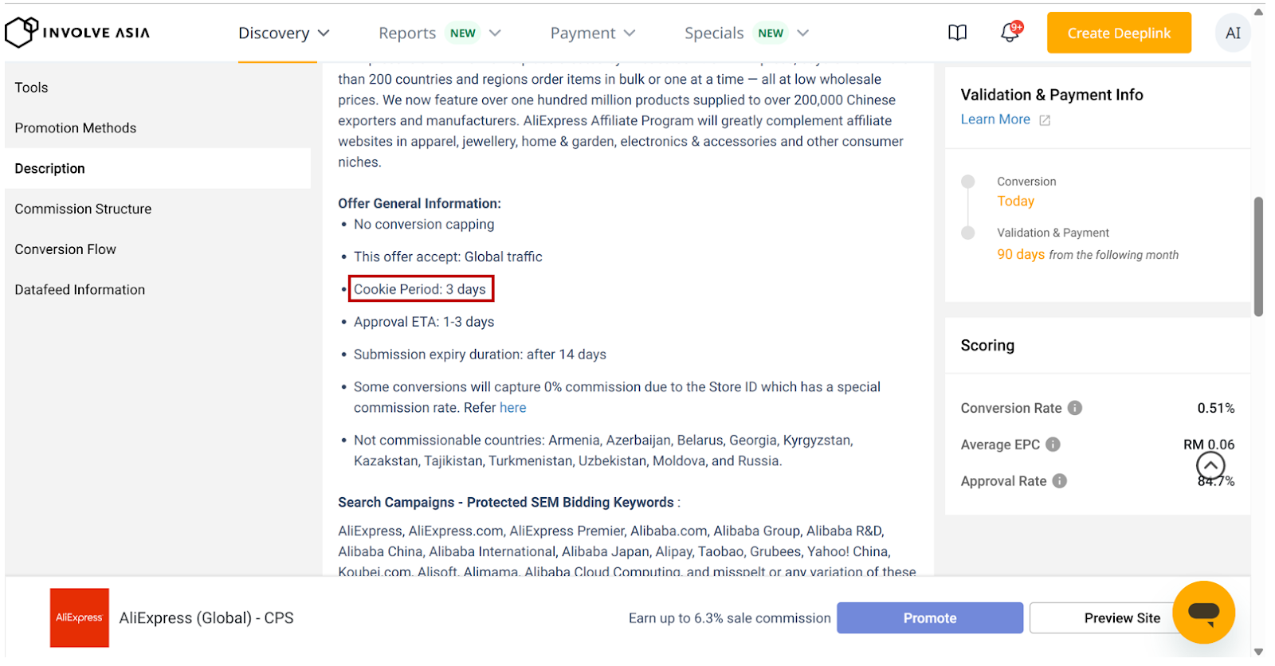
Task: Click 'Search Campaigns - Protected SEM' heading
Action: 506,503
